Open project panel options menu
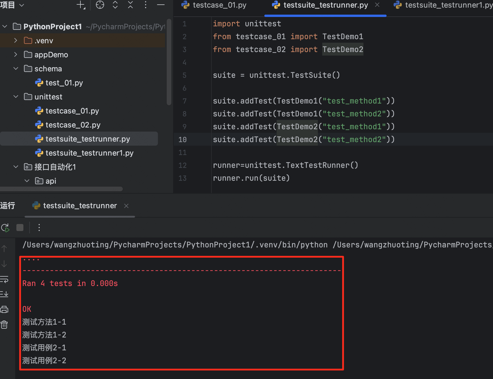493x379 pixels. [146, 5]
